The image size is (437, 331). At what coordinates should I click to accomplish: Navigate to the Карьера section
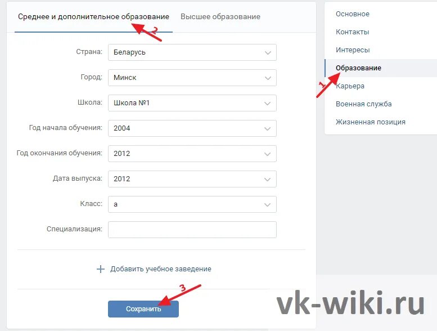tap(350, 86)
